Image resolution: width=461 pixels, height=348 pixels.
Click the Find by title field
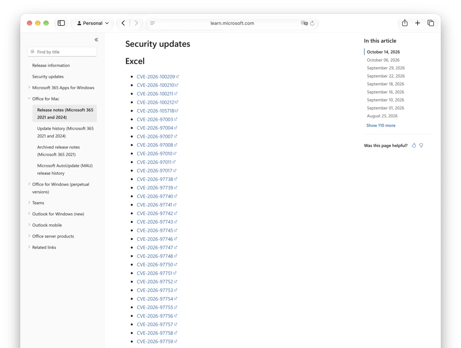(62, 52)
